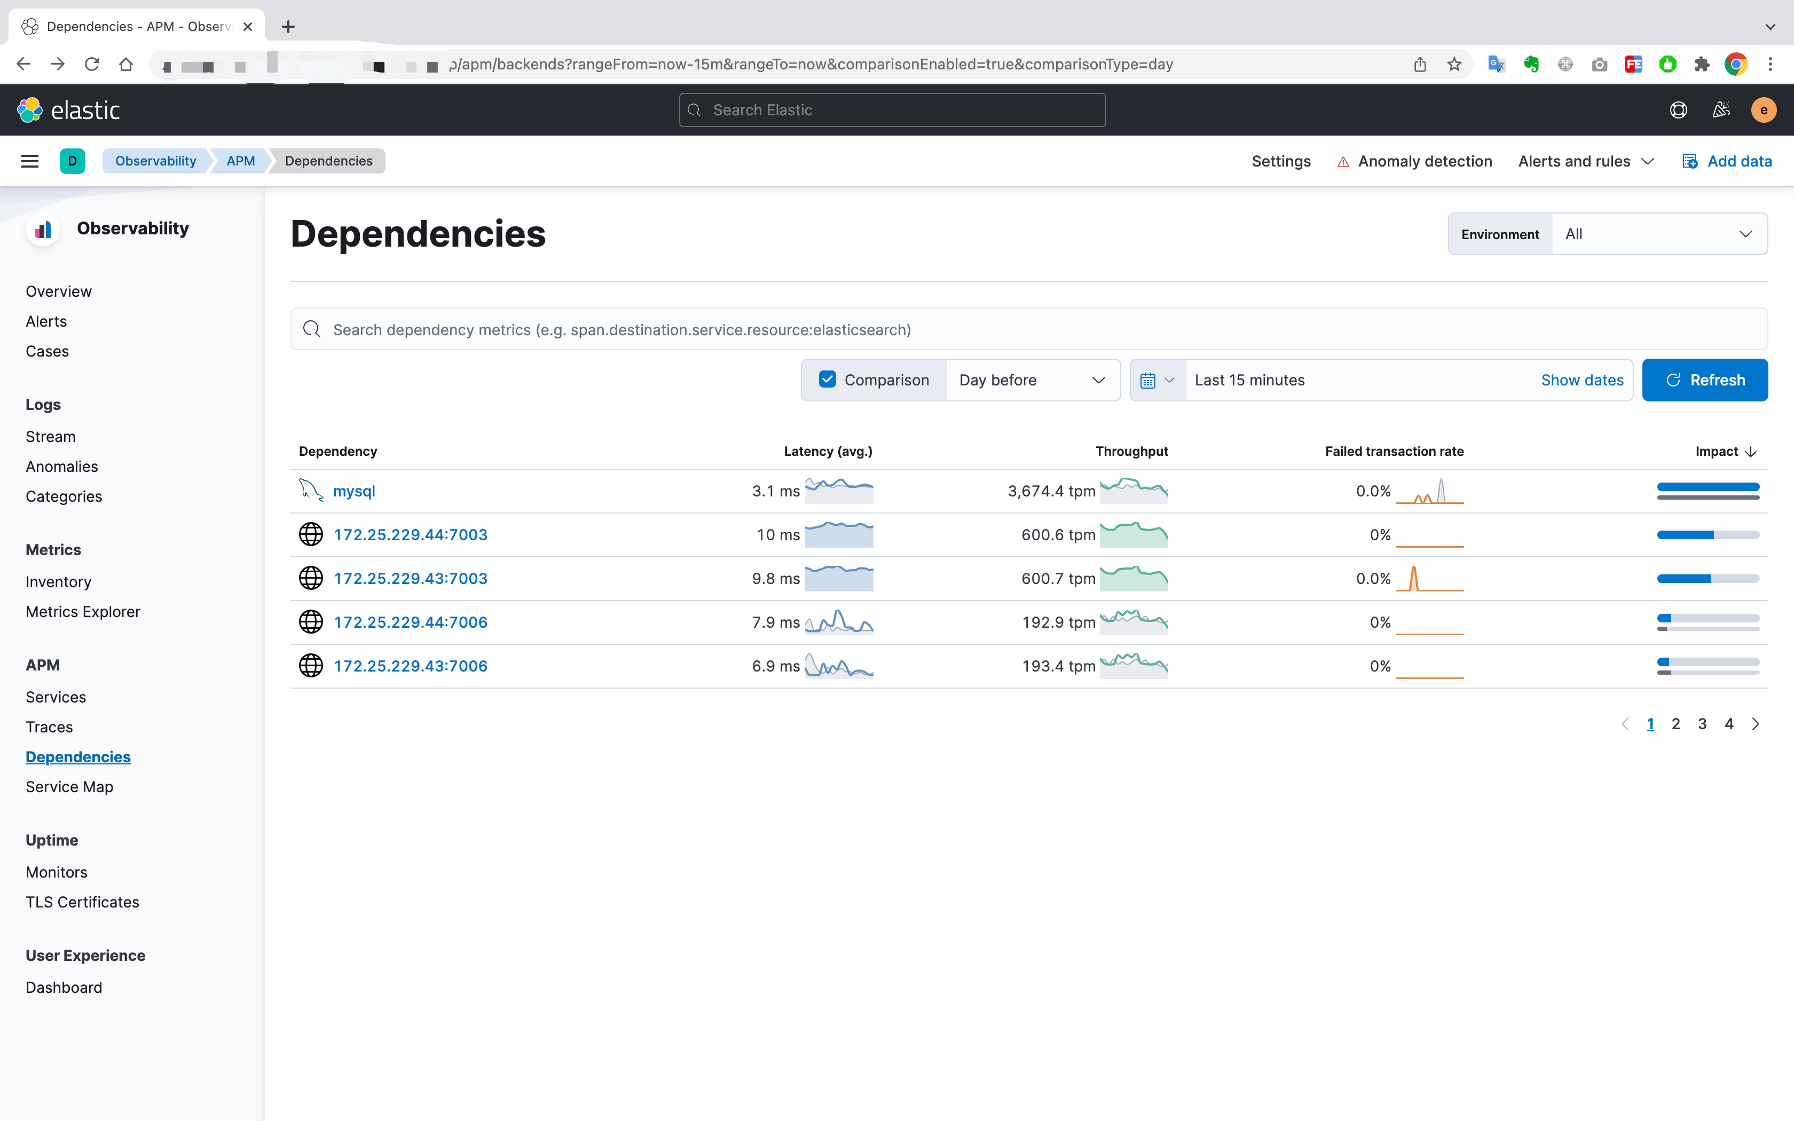Click the dependency metrics search field

tap(1029, 329)
